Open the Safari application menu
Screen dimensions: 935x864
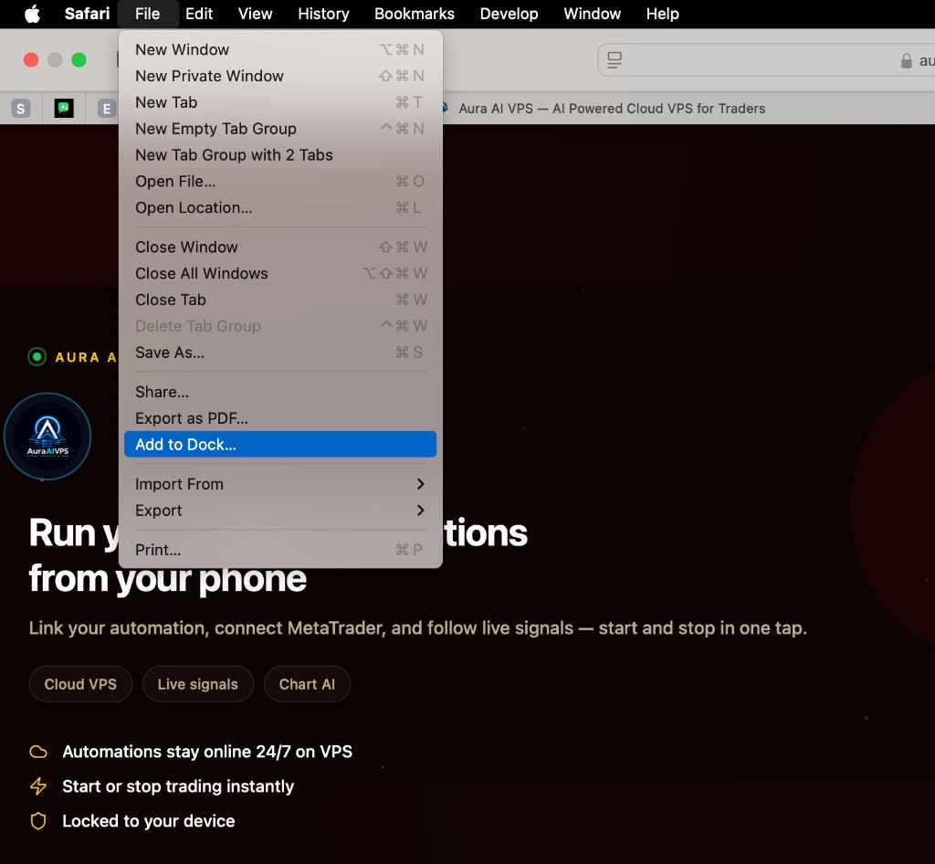tap(87, 14)
